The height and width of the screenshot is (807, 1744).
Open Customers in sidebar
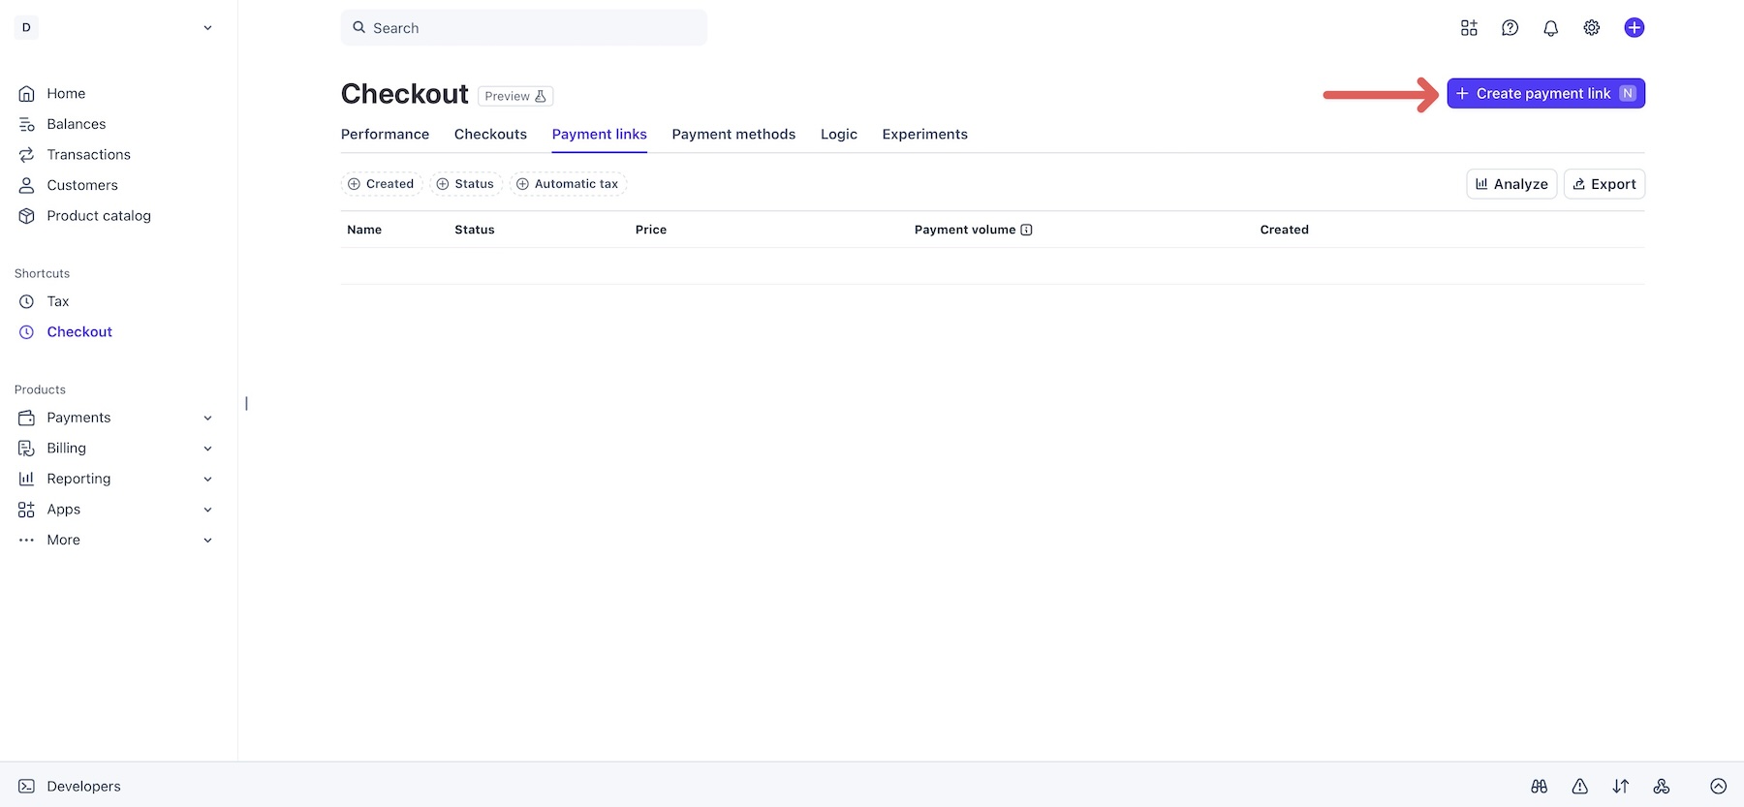(82, 185)
